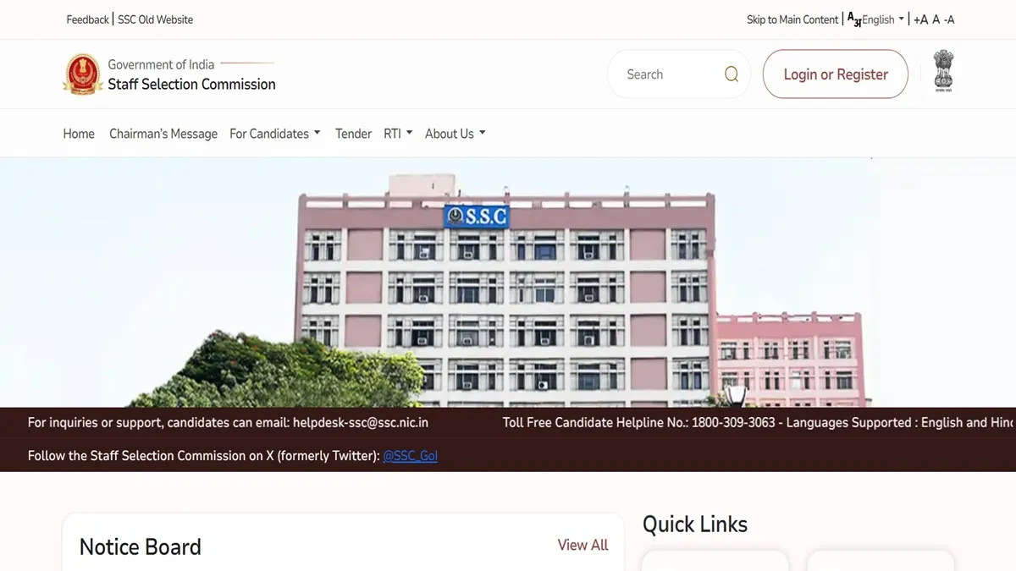The width and height of the screenshot is (1016, 571).
Task: Go to the Home menu item
Action: 79,134
